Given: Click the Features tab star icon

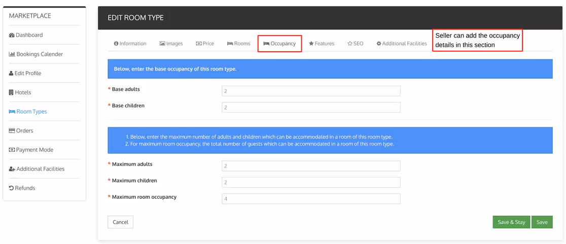Looking at the screenshot, I should pos(311,44).
